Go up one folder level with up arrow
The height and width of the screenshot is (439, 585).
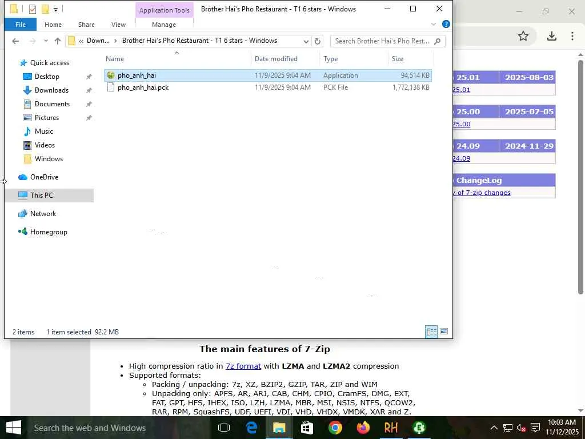point(58,41)
